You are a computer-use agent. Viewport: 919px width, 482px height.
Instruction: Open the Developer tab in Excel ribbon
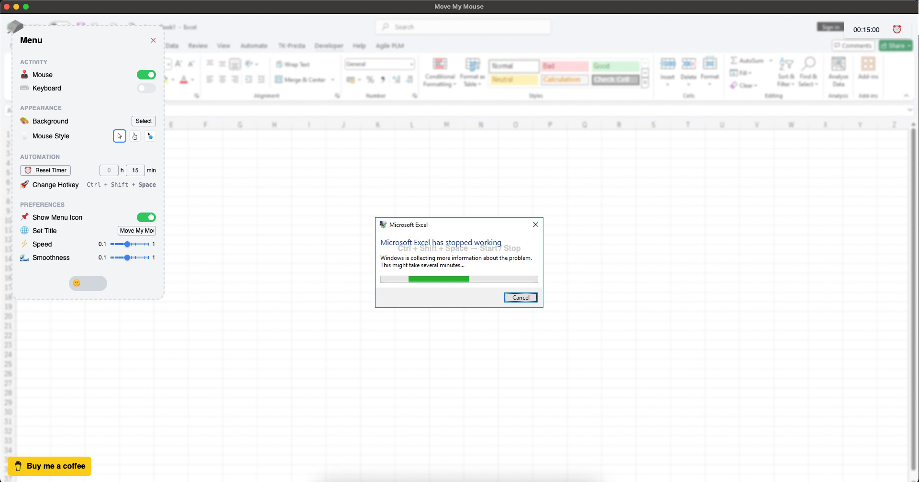click(x=329, y=46)
